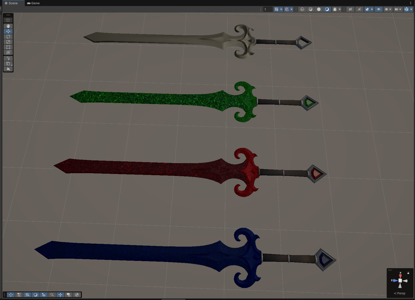Select the Hand (View) tool
The height and width of the screenshot is (300, 415).
coord(8,26)
